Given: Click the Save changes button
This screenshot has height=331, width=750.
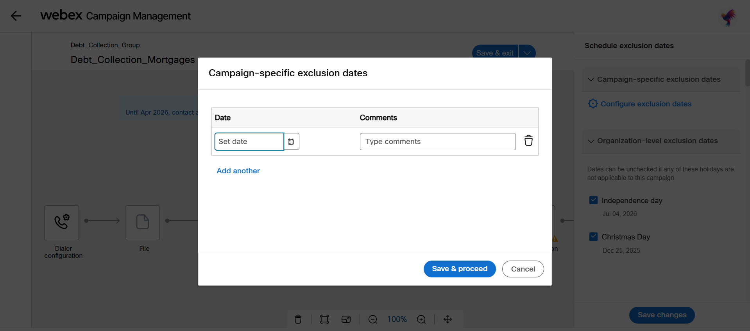Looking at the screenshot, I should tap(662, 315).
